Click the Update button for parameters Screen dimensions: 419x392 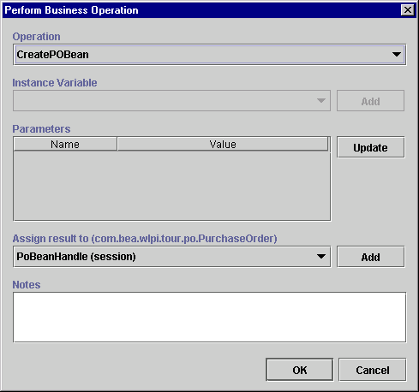click(x=370, y=147)
